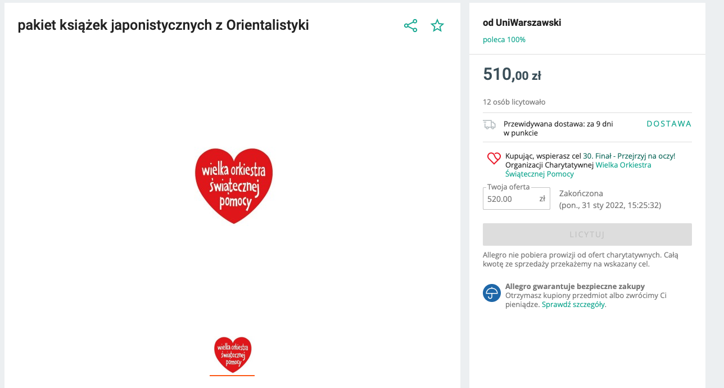Click the delivery truck icon
The height and width of the screenshot is (388, 724).
click(490, 124)
